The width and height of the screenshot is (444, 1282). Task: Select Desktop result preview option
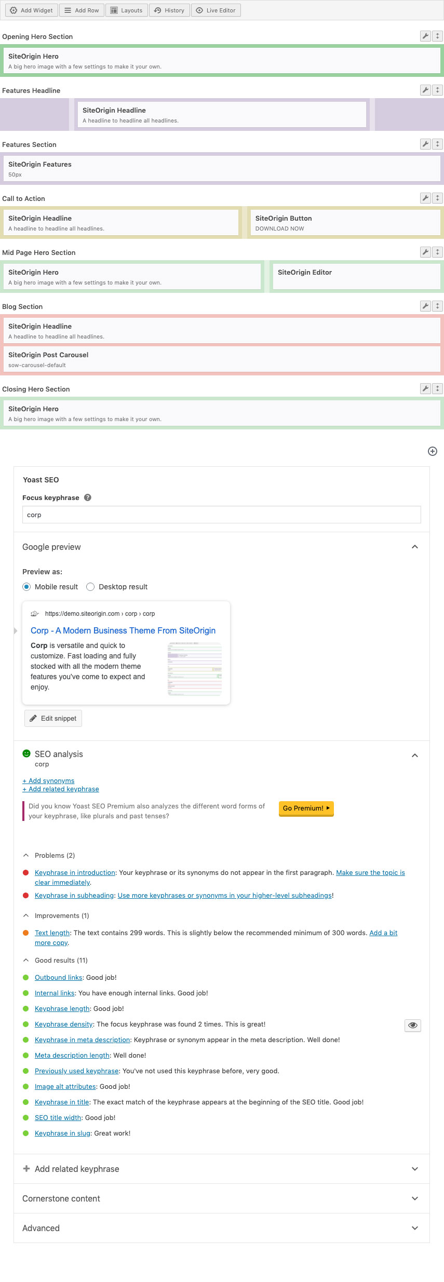[x=90, y=587]
